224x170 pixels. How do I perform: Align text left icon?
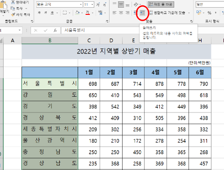coord(114,13)
